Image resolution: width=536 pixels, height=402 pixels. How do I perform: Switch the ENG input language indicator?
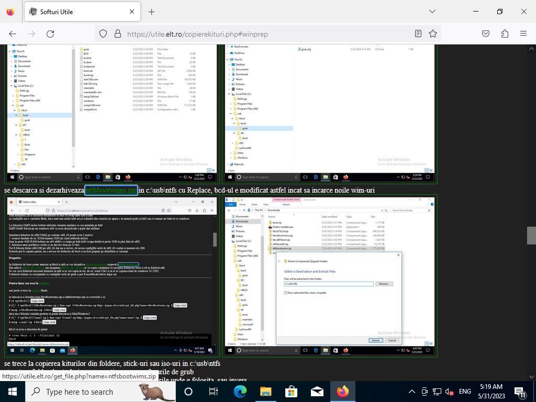[465, 392]
